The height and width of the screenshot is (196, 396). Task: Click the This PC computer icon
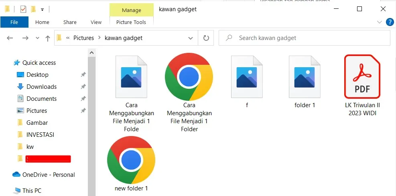(17, 190)
